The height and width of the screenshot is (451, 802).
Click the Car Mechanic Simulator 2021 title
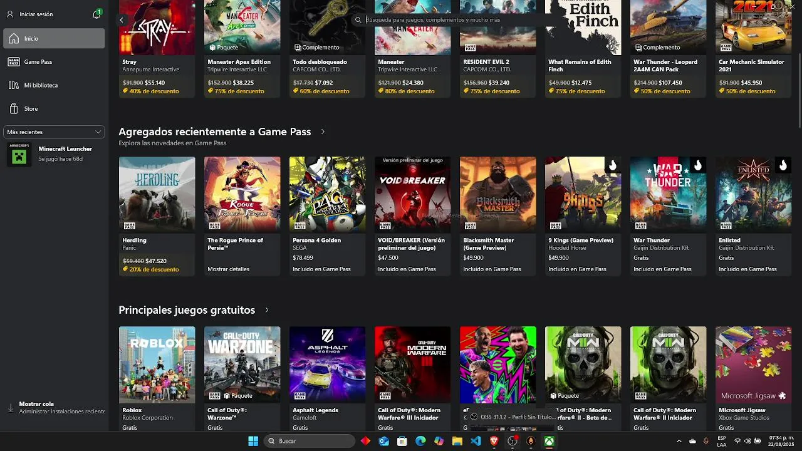pyautogui.click(x=751, y=66)
